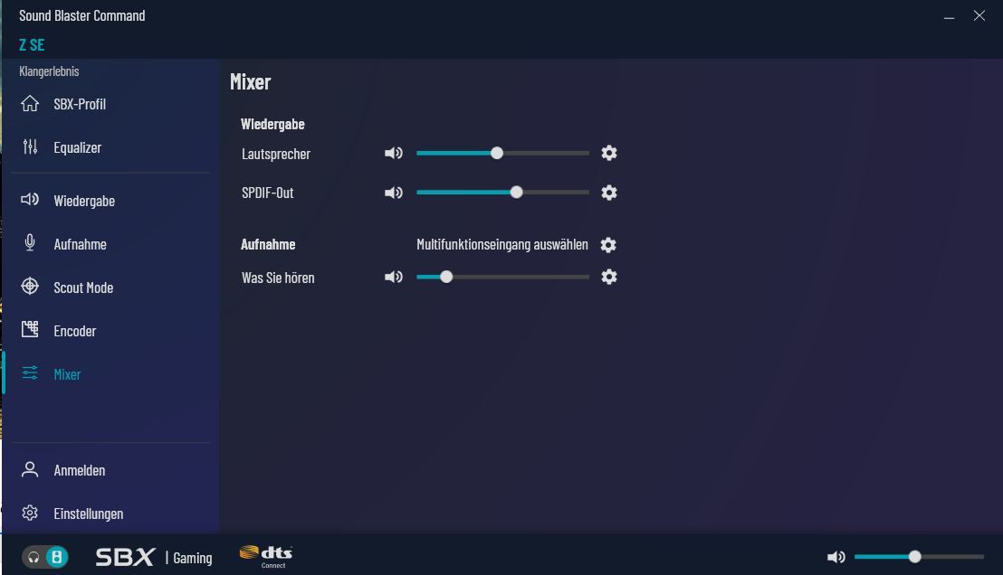Click the SBX logo in bottom bar
The image size is (1003, 575).
[125, 557]
